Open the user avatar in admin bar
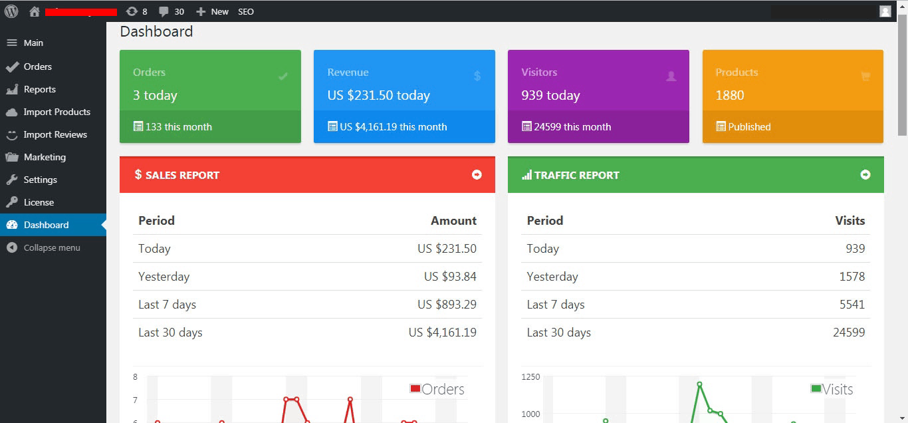 (x=885, y=11)
